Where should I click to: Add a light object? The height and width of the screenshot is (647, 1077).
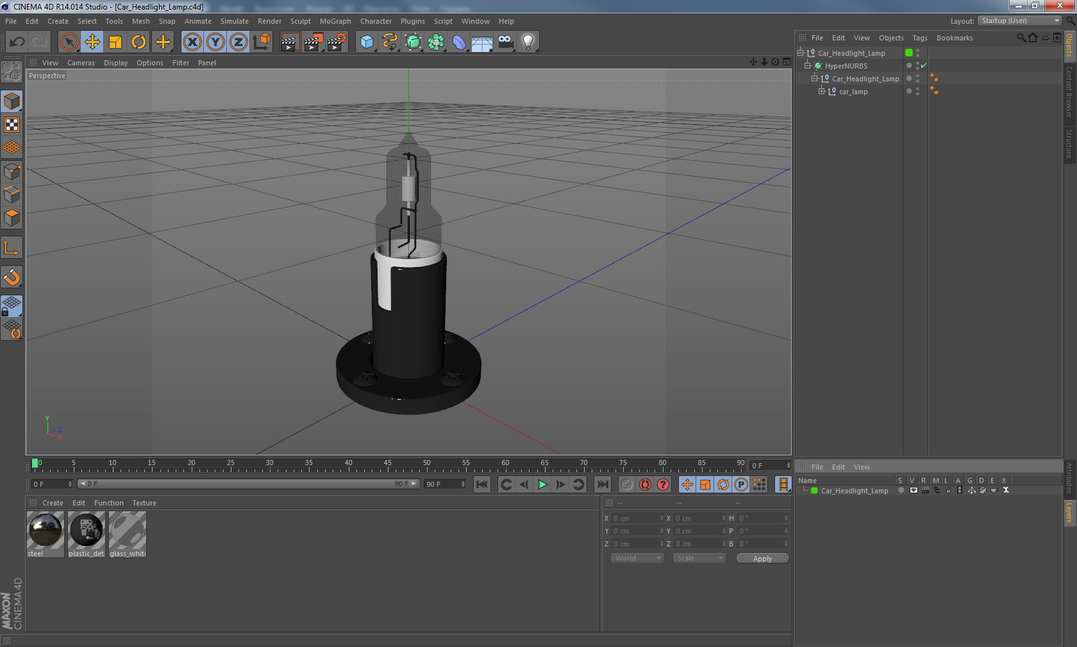pos(528,42)
